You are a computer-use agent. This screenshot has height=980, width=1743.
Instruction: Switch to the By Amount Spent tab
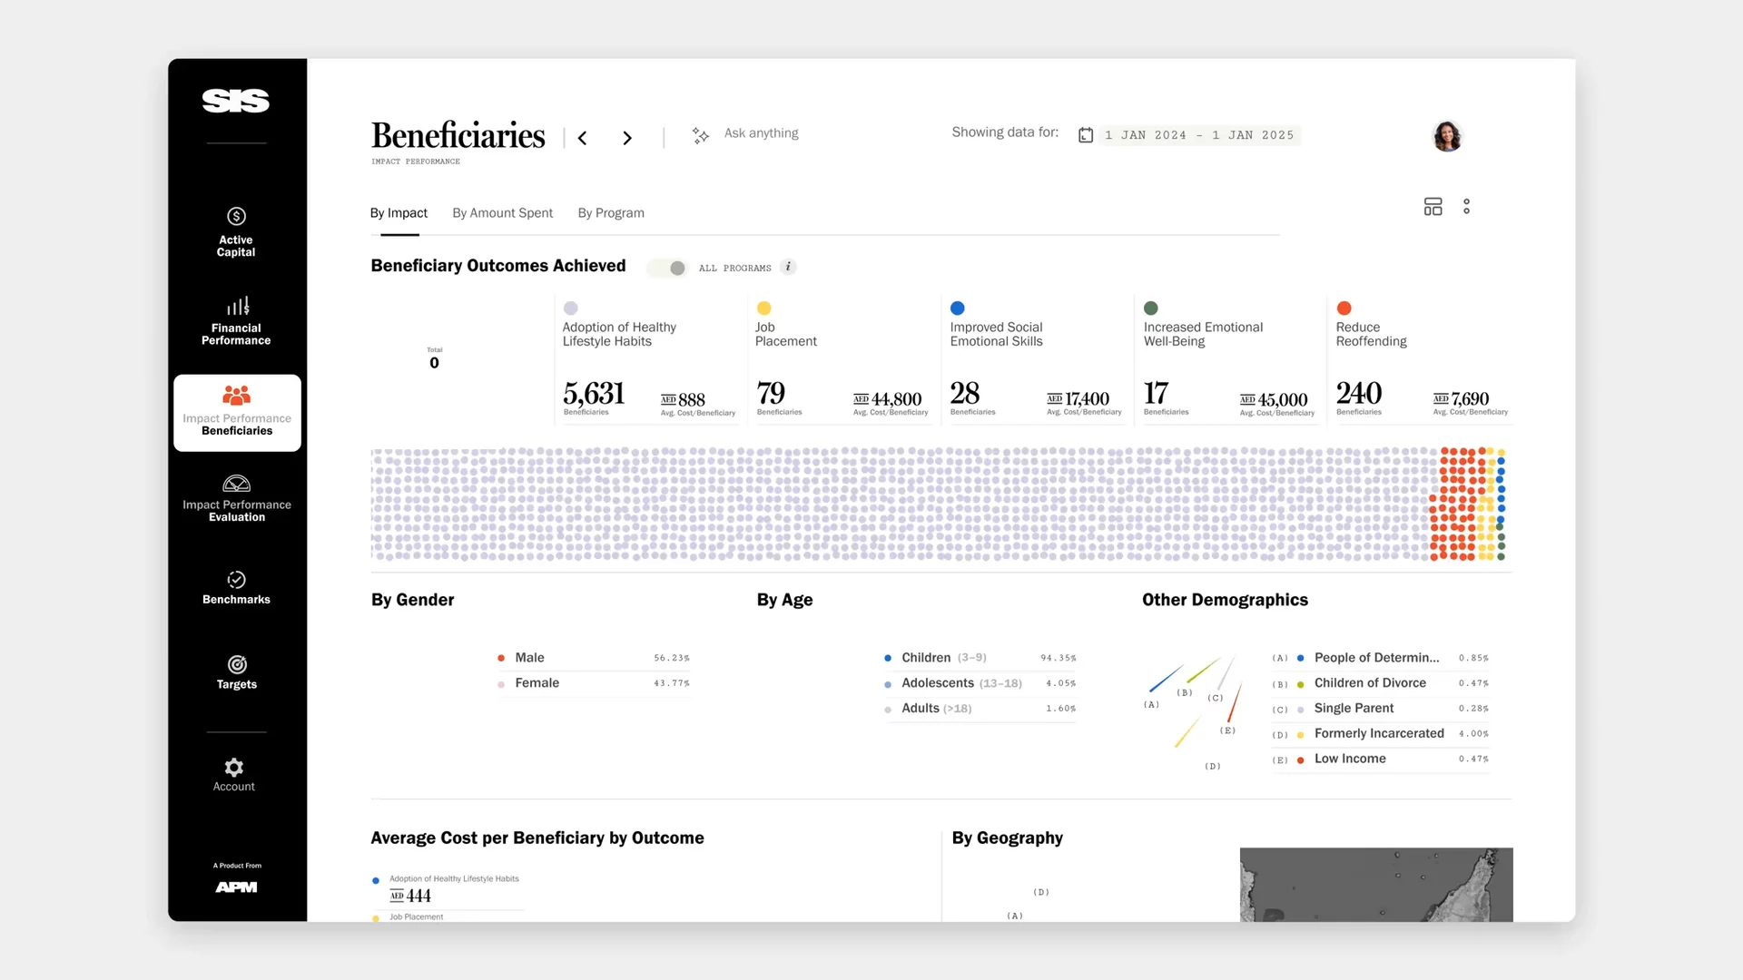click(502, 212)
